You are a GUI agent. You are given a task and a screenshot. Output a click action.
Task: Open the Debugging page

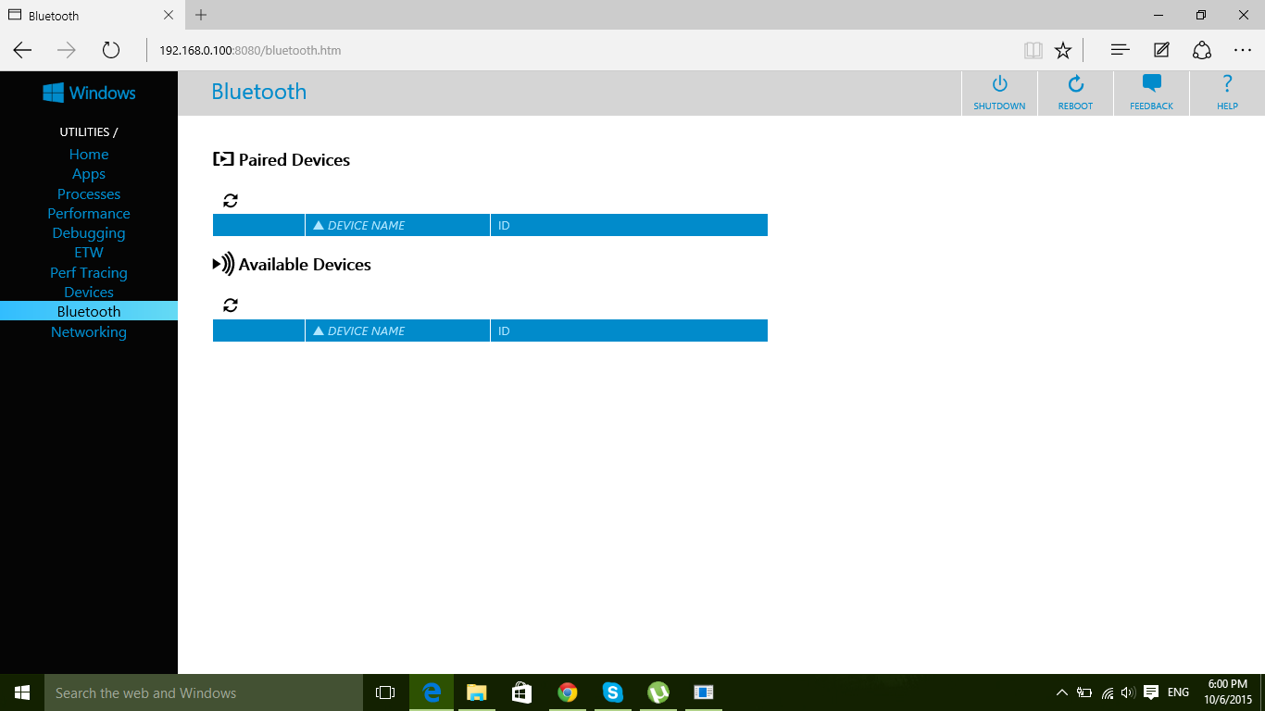pyautogui.click(x=89, y=233)
